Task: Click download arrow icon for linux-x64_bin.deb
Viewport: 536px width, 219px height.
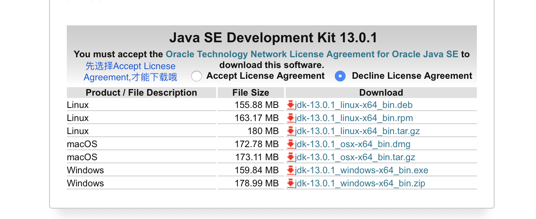Action: (x=291, y=105)
